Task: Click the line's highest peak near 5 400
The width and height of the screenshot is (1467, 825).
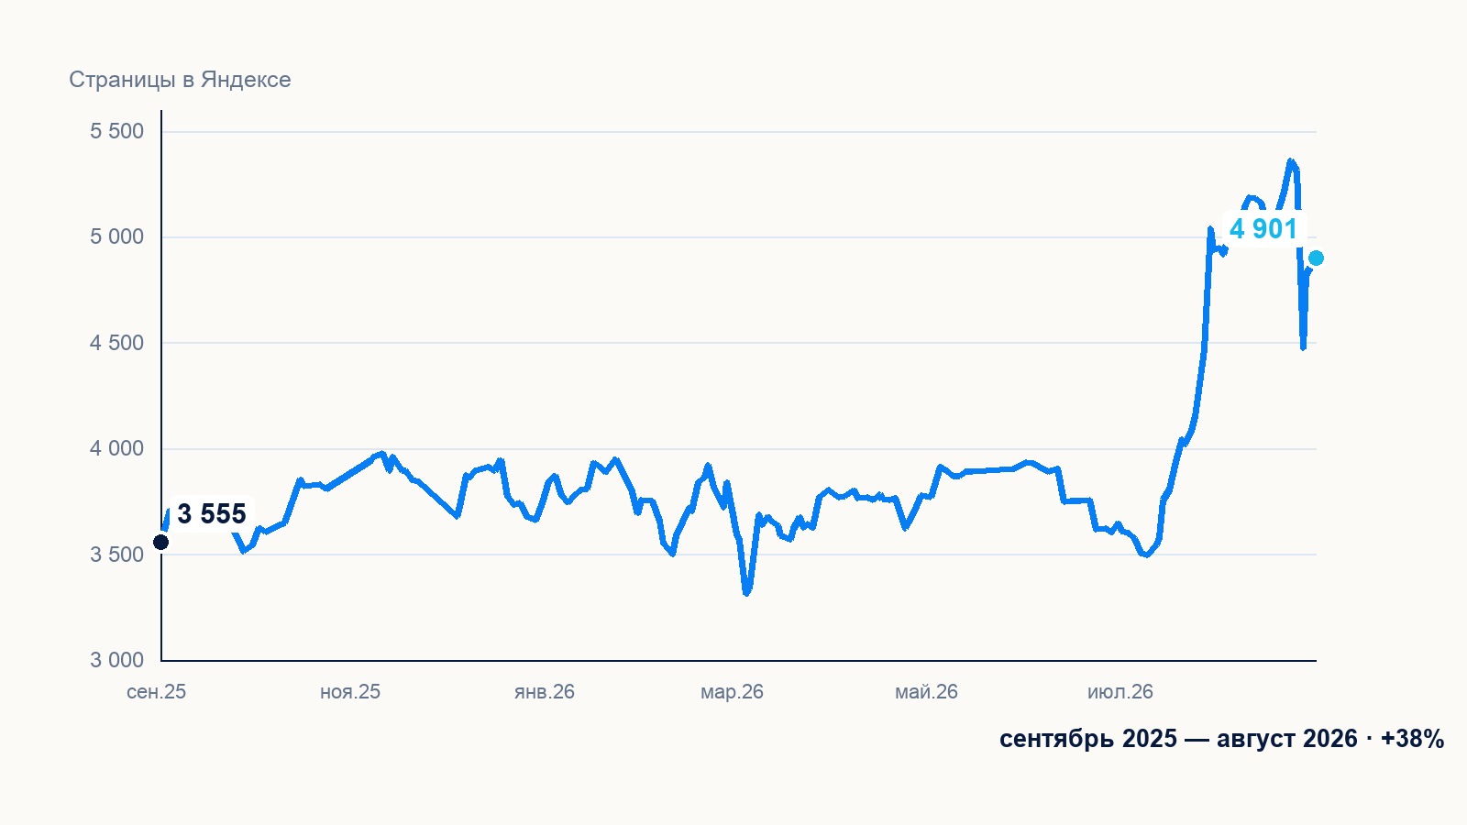Action: tap(1290, 161)
